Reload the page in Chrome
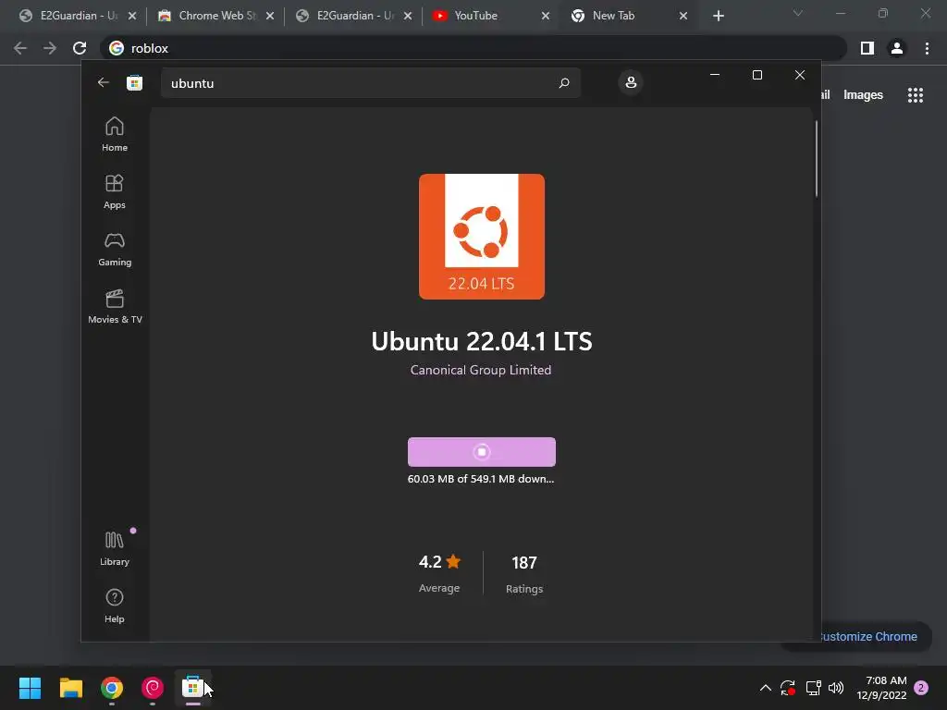 pos(80,48)
